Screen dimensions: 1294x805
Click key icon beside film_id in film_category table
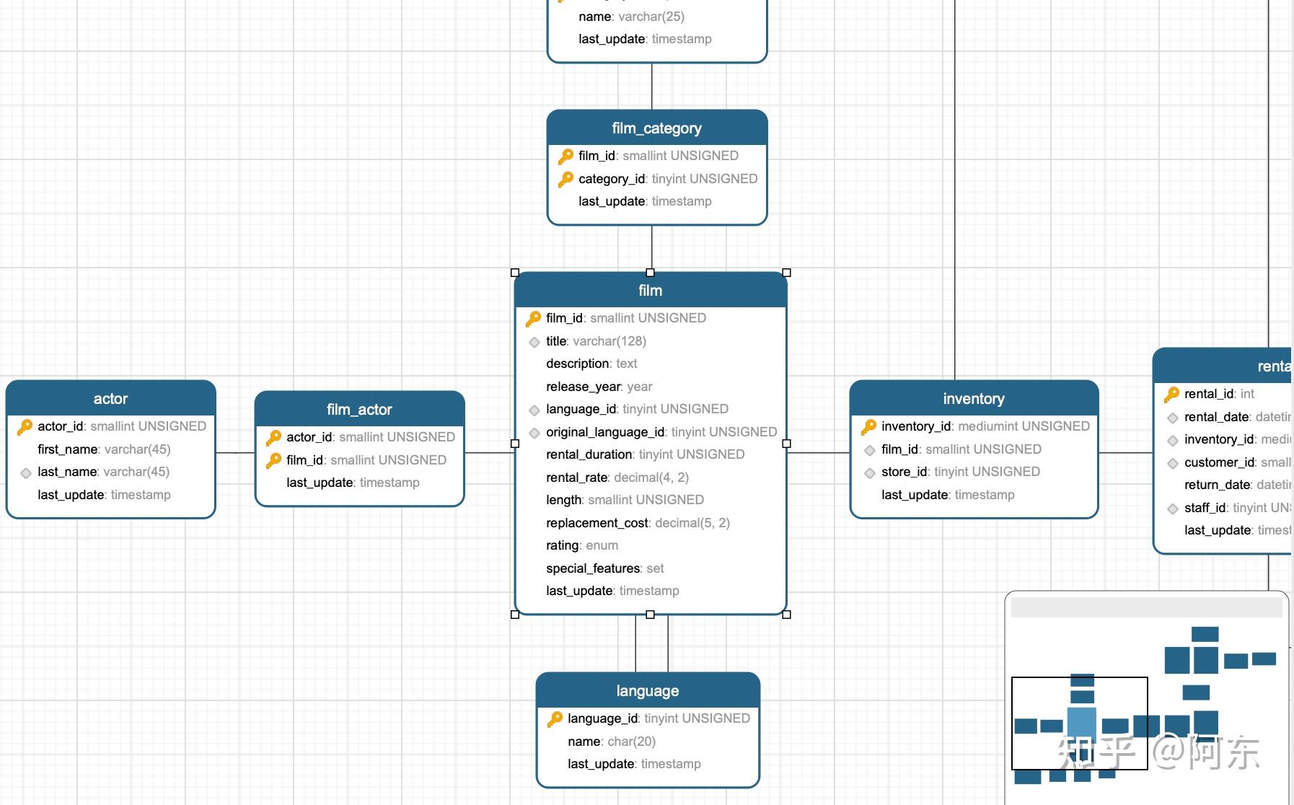click(565, 156)
